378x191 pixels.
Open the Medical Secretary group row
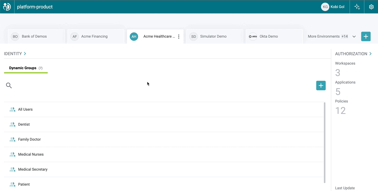(x=164, y=169)
